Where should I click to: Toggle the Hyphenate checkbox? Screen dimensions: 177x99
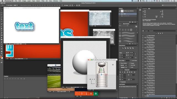pyautogui.click(x=120, y=82)
